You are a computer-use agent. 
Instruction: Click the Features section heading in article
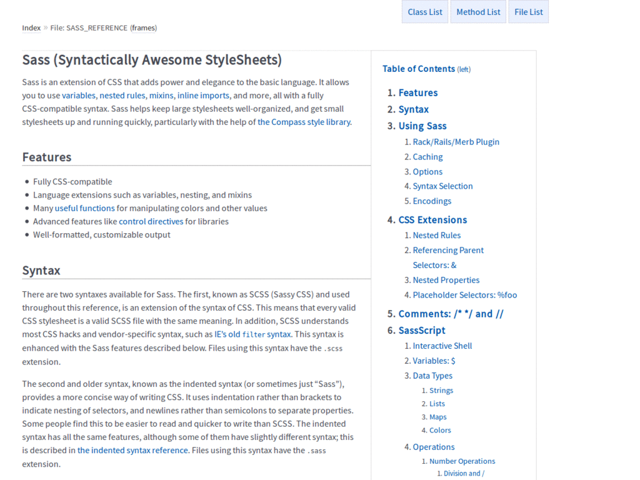point(46,157)
